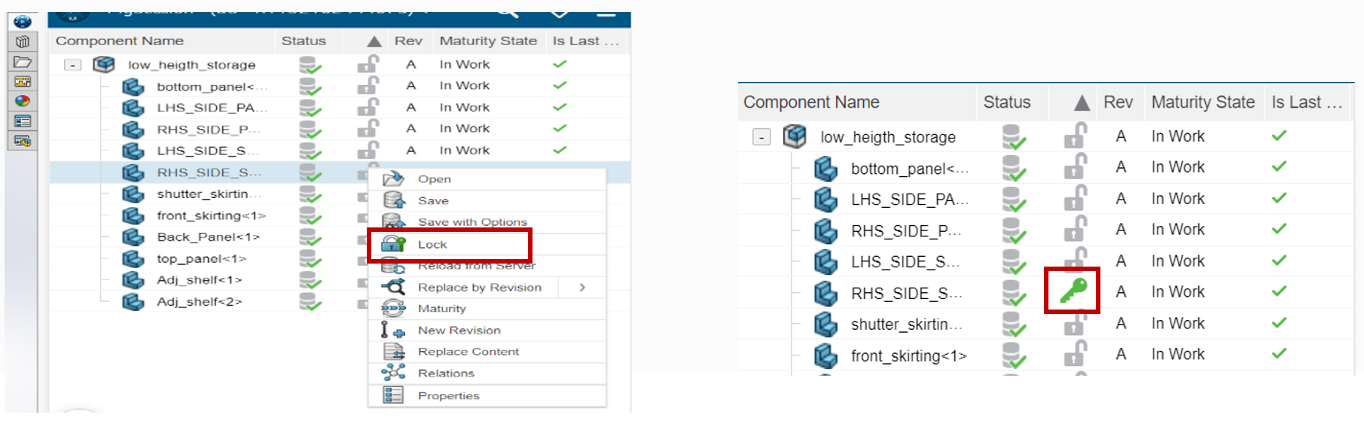Click Save with Options entry
Screen dimensions: 1364x427
click(472, 222)
